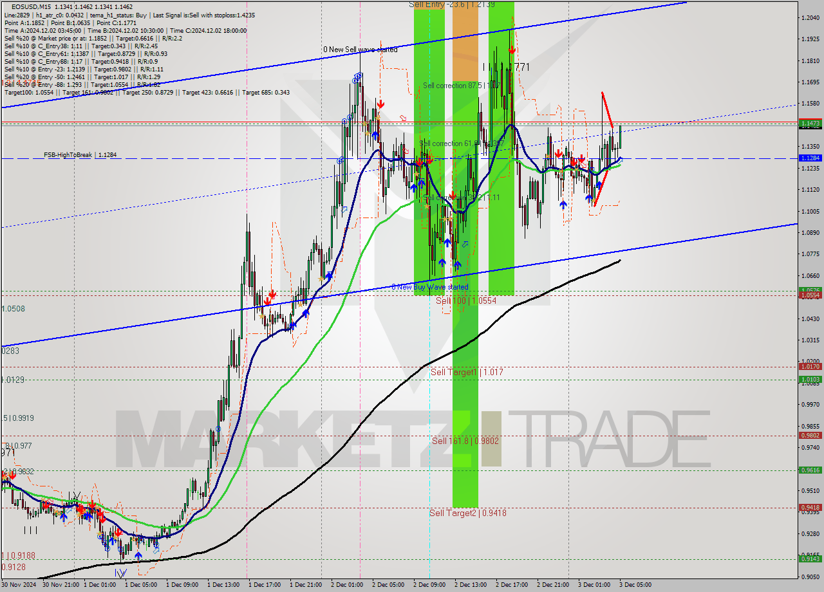Click the green 1.1473 price tag

click(810, 122)
